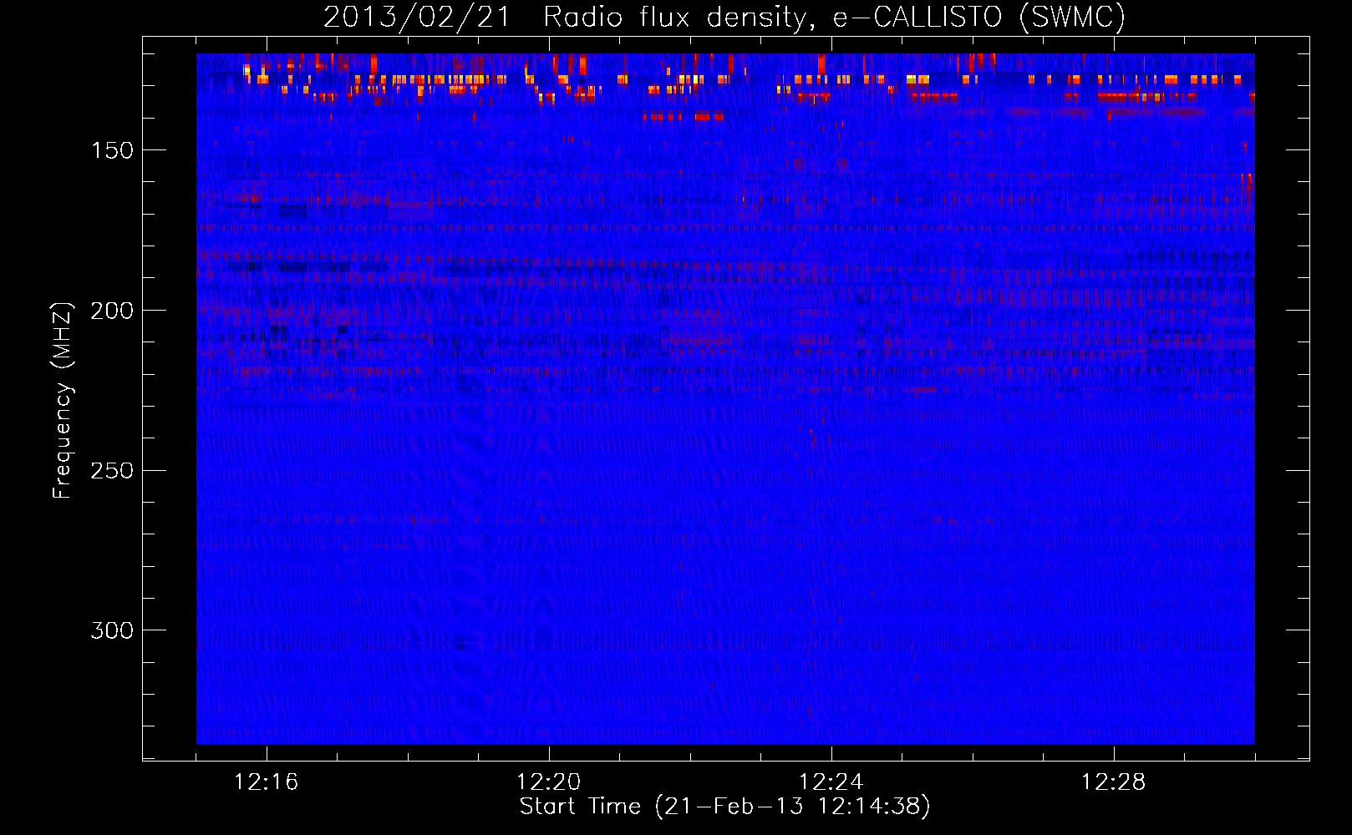Click the 12:20 time tick label
This screenshot has height=835, width=1352.
548,782
